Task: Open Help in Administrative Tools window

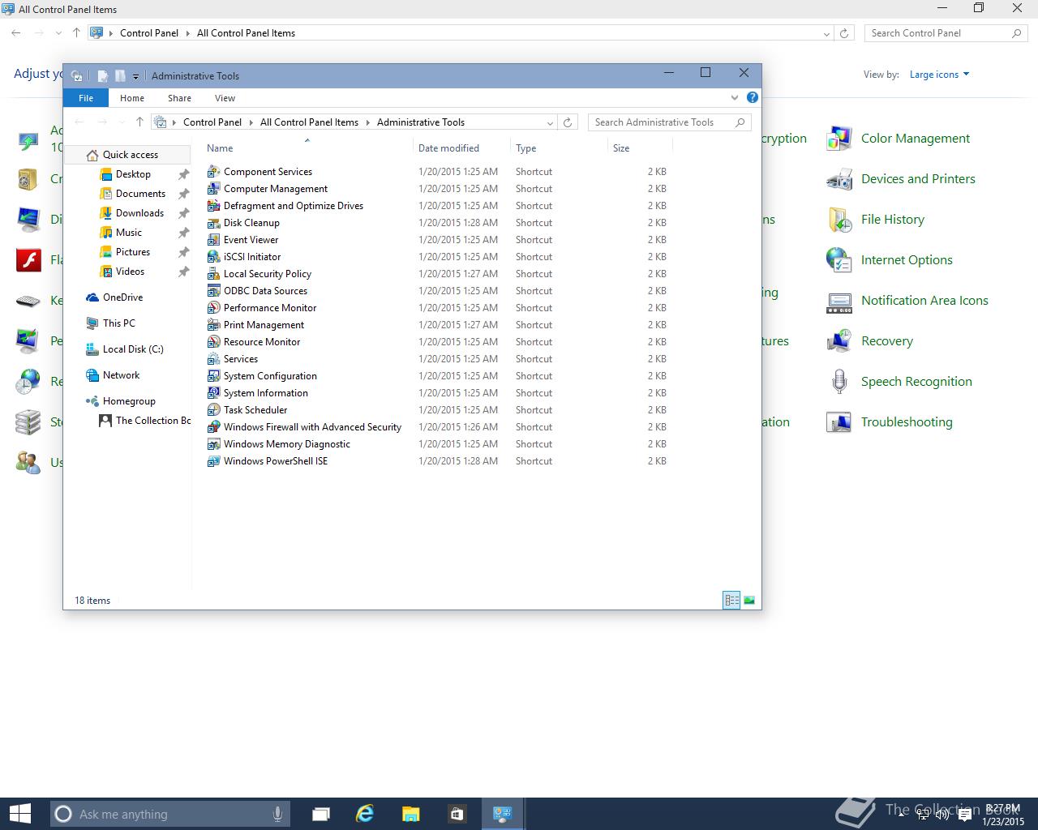Action: coord(753,97)
